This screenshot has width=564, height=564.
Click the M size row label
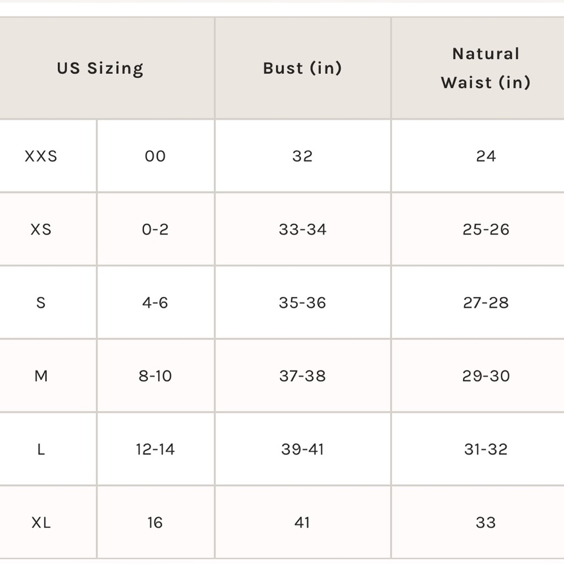41,376
